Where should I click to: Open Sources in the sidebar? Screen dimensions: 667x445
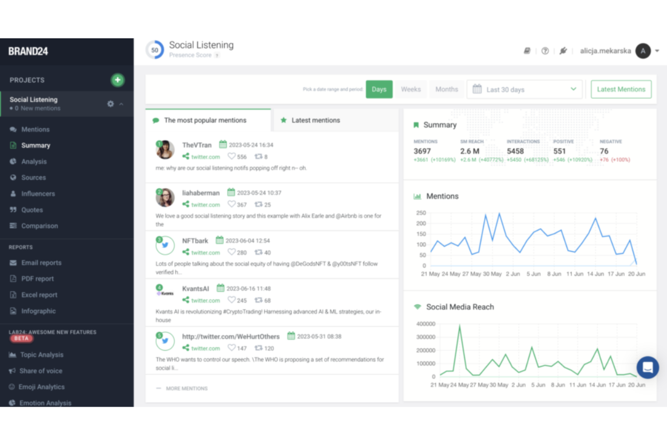tap(33, 178)
